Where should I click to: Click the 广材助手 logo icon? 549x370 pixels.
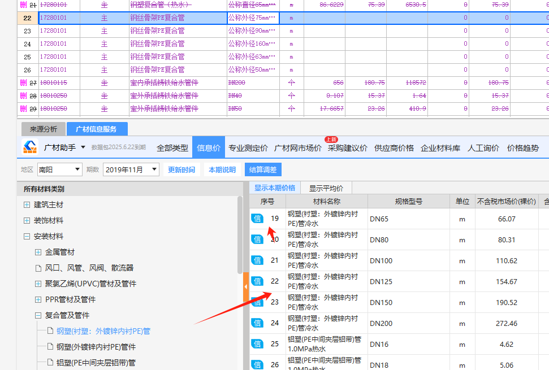tap(30, 147)
